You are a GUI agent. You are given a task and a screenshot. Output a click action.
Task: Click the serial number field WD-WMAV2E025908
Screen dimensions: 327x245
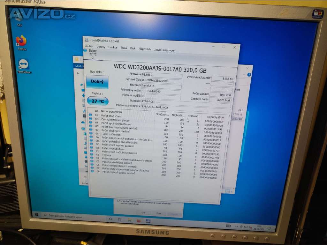tap(162, 81)
